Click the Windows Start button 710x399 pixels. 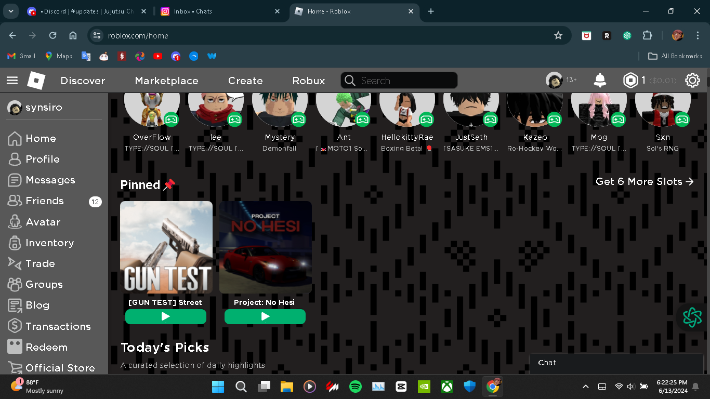point(218,387)
